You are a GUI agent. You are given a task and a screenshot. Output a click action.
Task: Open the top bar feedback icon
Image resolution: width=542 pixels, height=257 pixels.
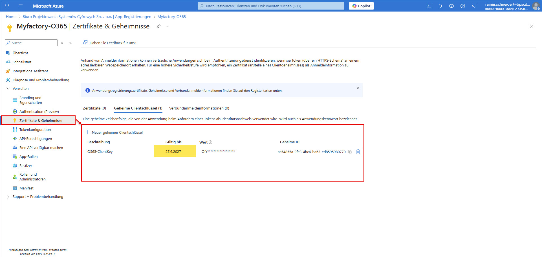474,6
